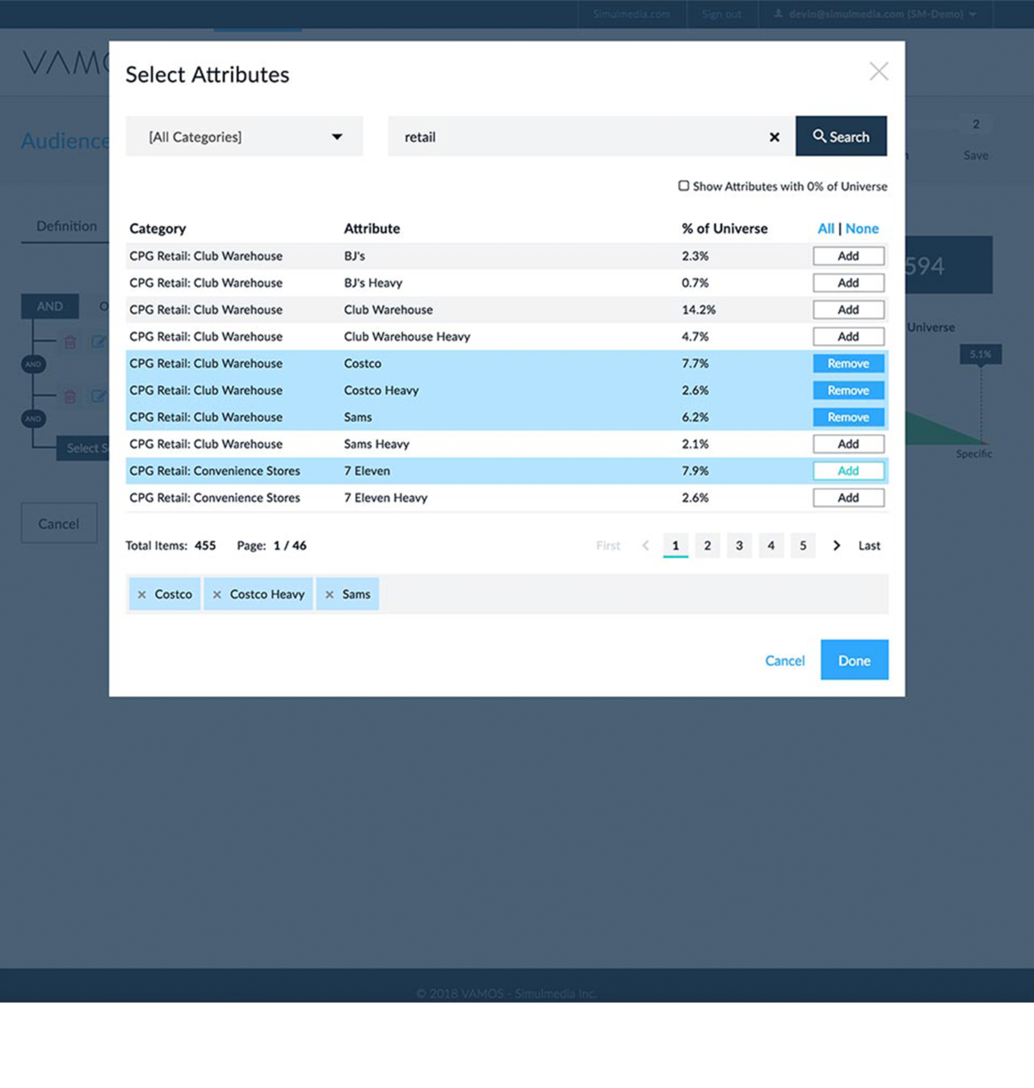
Task: Remove the Costco Heavy attribute row
Action: (848, 390)
